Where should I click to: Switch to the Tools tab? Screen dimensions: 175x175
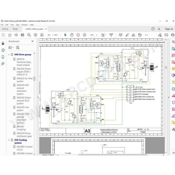[15, 29]
